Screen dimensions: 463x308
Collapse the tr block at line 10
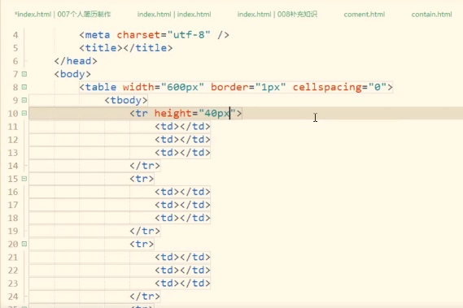(24, 113)
